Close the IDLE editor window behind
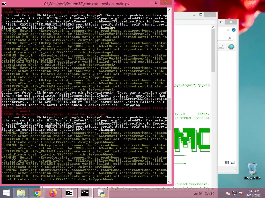Image resolution: width=265 pixels, height=198 pixels. (x=210, y=15)
